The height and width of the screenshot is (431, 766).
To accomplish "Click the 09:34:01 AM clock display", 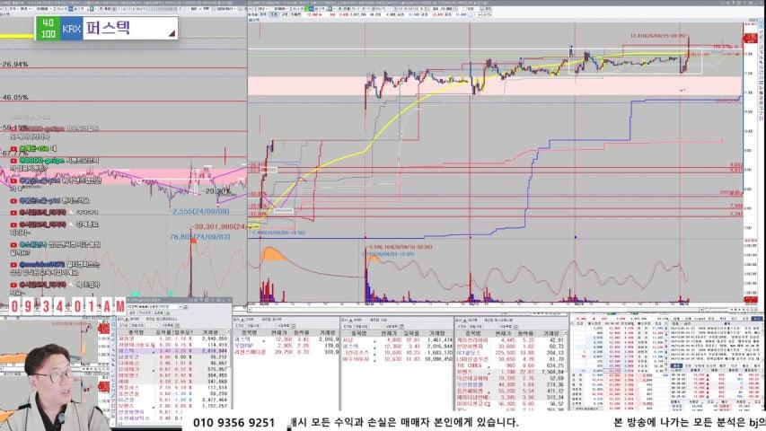I will point(67,306).
